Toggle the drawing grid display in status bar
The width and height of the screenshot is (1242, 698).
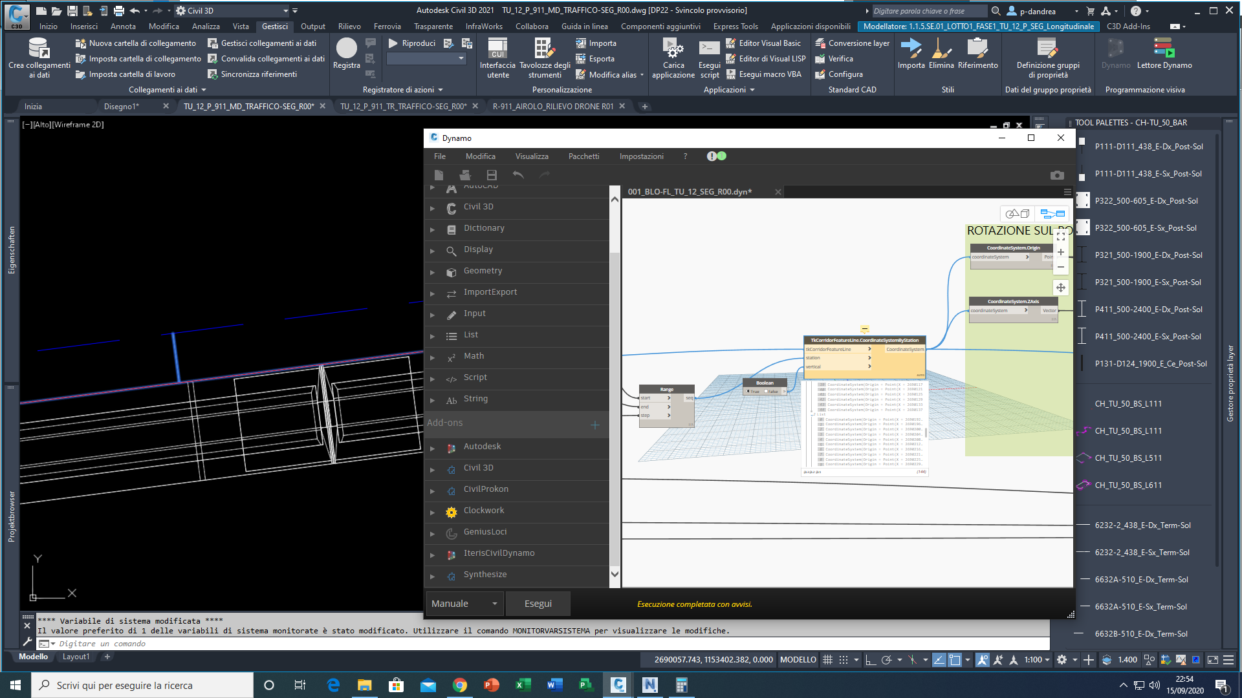[x=827, y=660]
